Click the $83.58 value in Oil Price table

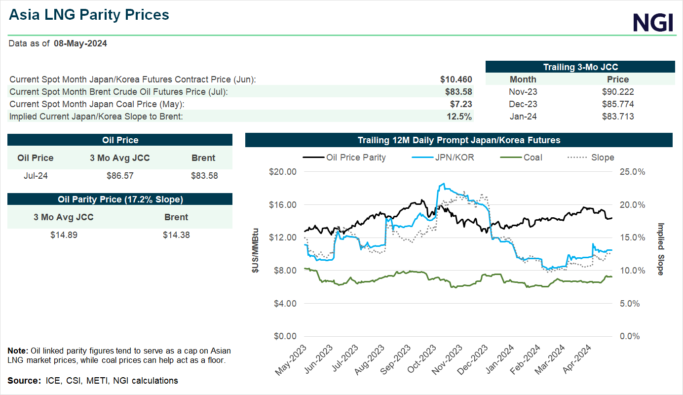204,175
